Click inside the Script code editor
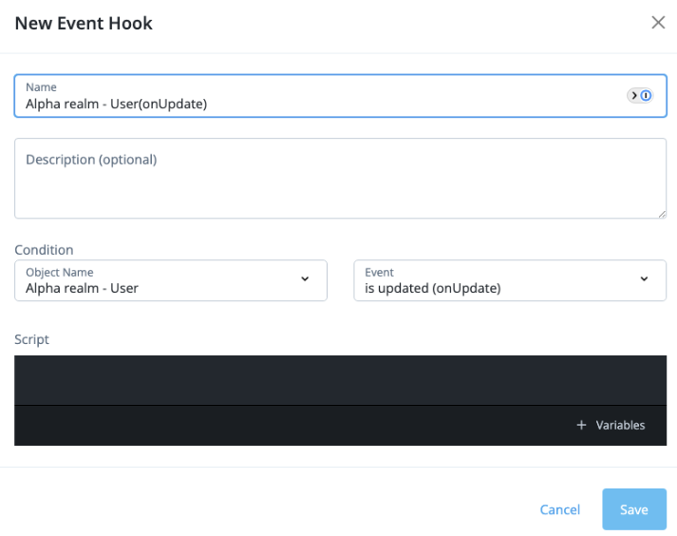This screenshot has width=677, height=536. (340, 380)
